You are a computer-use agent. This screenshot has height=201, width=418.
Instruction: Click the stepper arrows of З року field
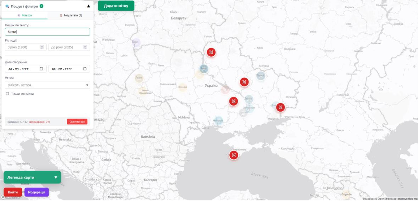tap(42, 47)
